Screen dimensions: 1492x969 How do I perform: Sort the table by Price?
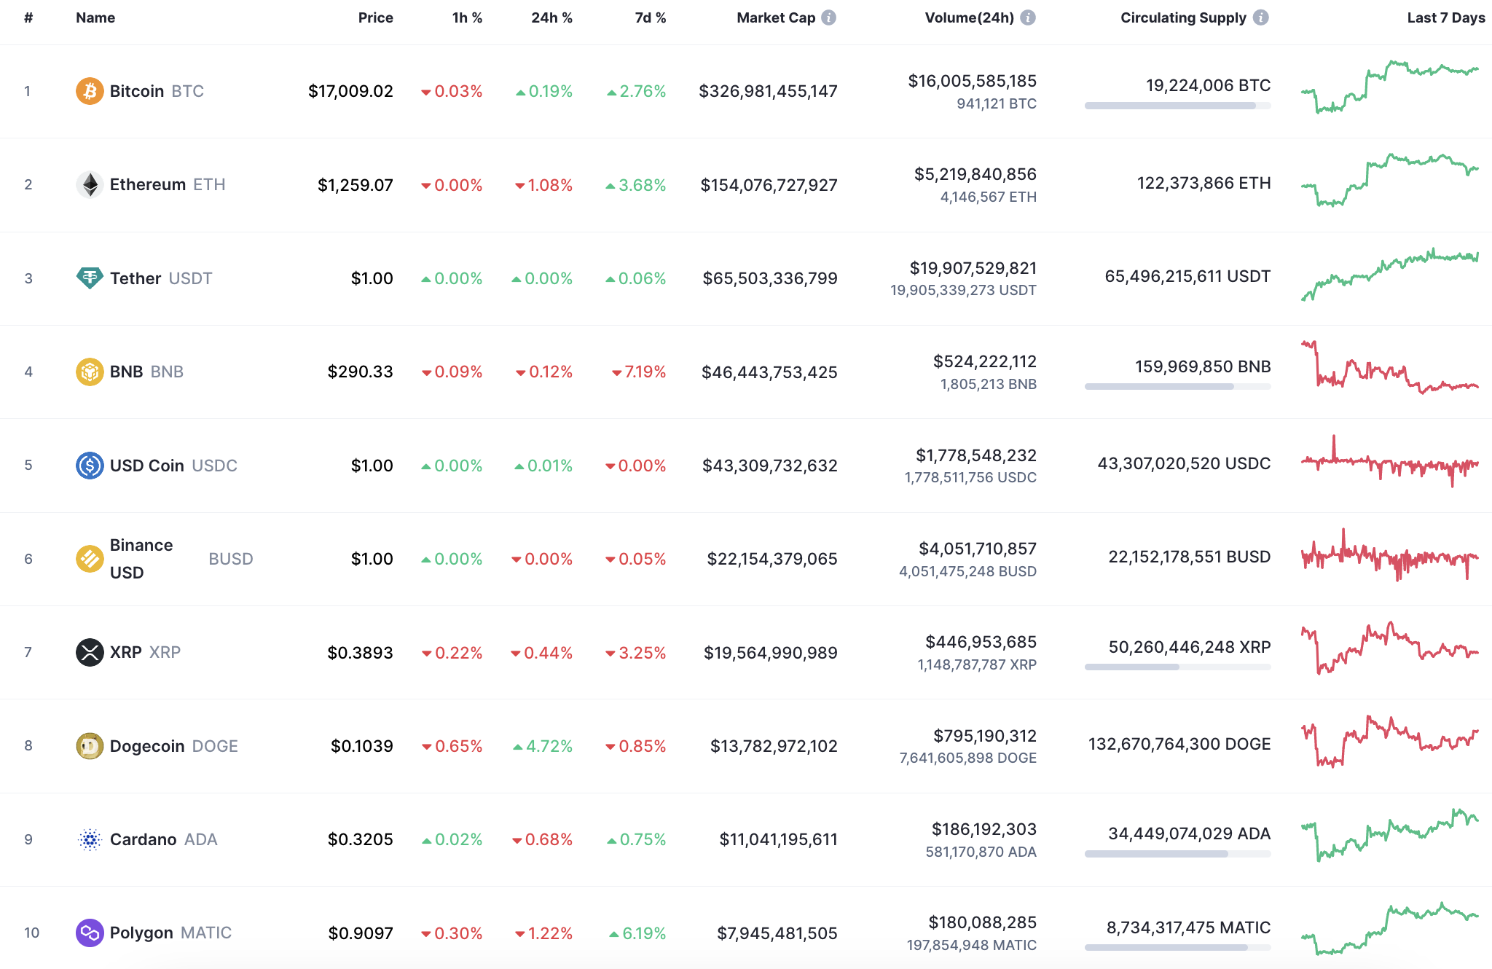pos(375,17)
